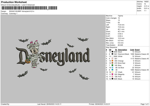Select the "EndX:" label
Screen dimensions: 150x106
108,34
